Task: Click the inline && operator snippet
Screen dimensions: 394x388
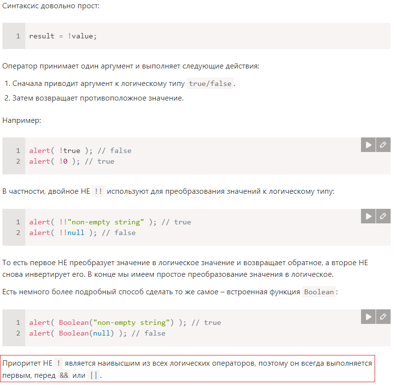Action: tap(64, 375)
